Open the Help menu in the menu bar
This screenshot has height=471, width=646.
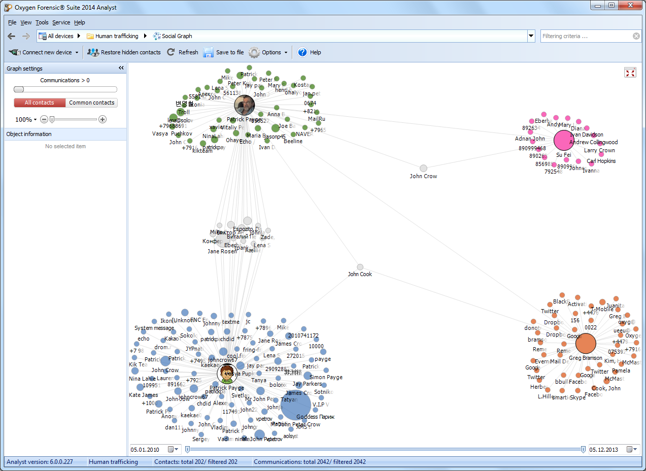[x=80, y=22]
